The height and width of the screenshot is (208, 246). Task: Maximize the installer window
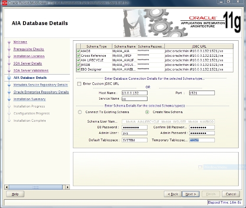coord(228,2)
